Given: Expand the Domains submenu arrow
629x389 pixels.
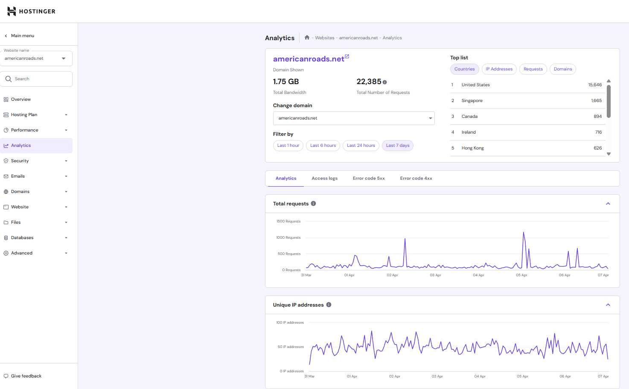Looking at the screenshot, I should pos(66,192).
